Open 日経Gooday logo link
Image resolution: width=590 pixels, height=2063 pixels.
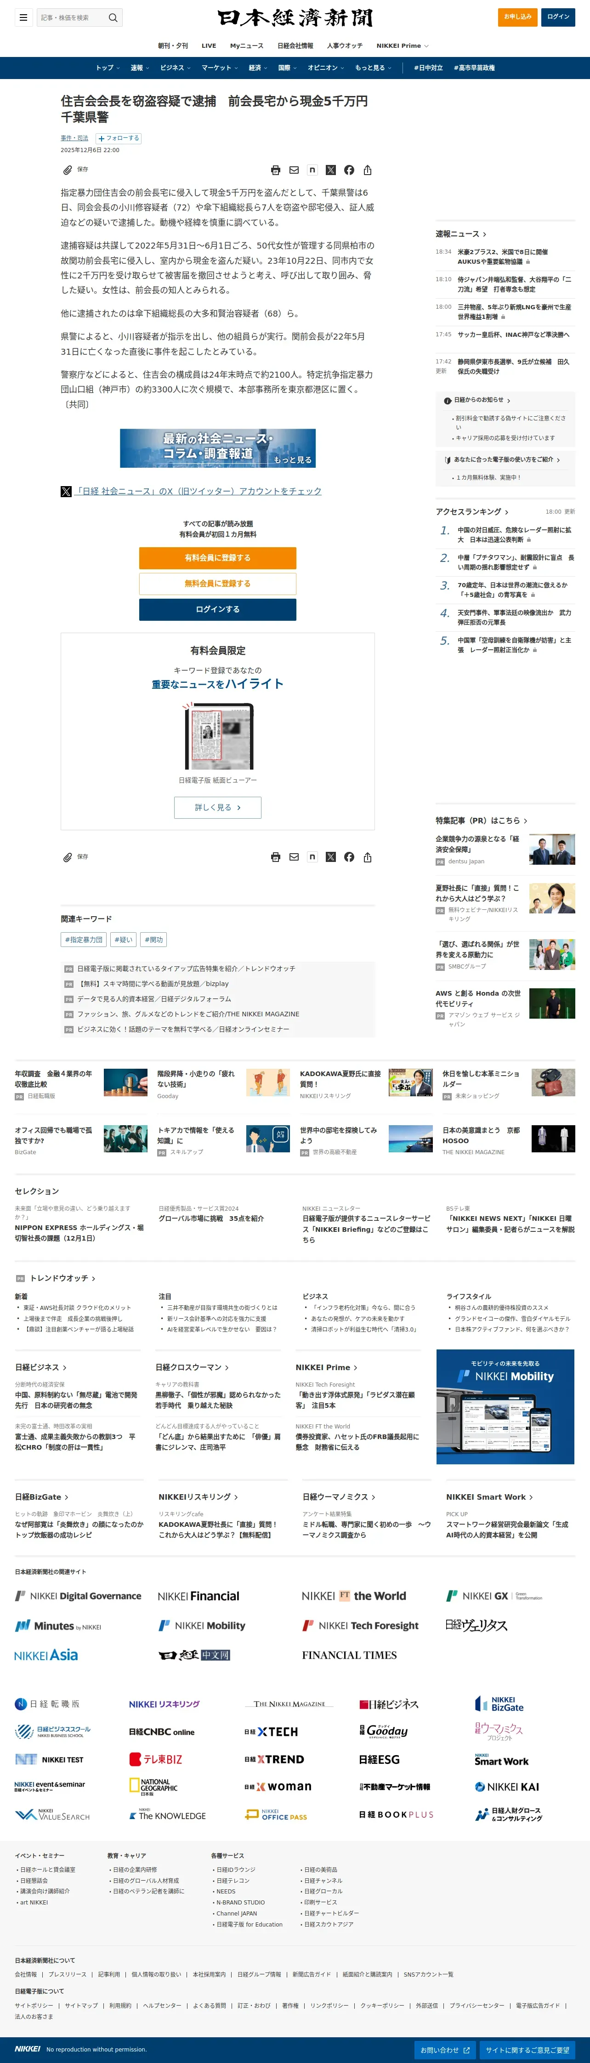(x=384, y=1731)
